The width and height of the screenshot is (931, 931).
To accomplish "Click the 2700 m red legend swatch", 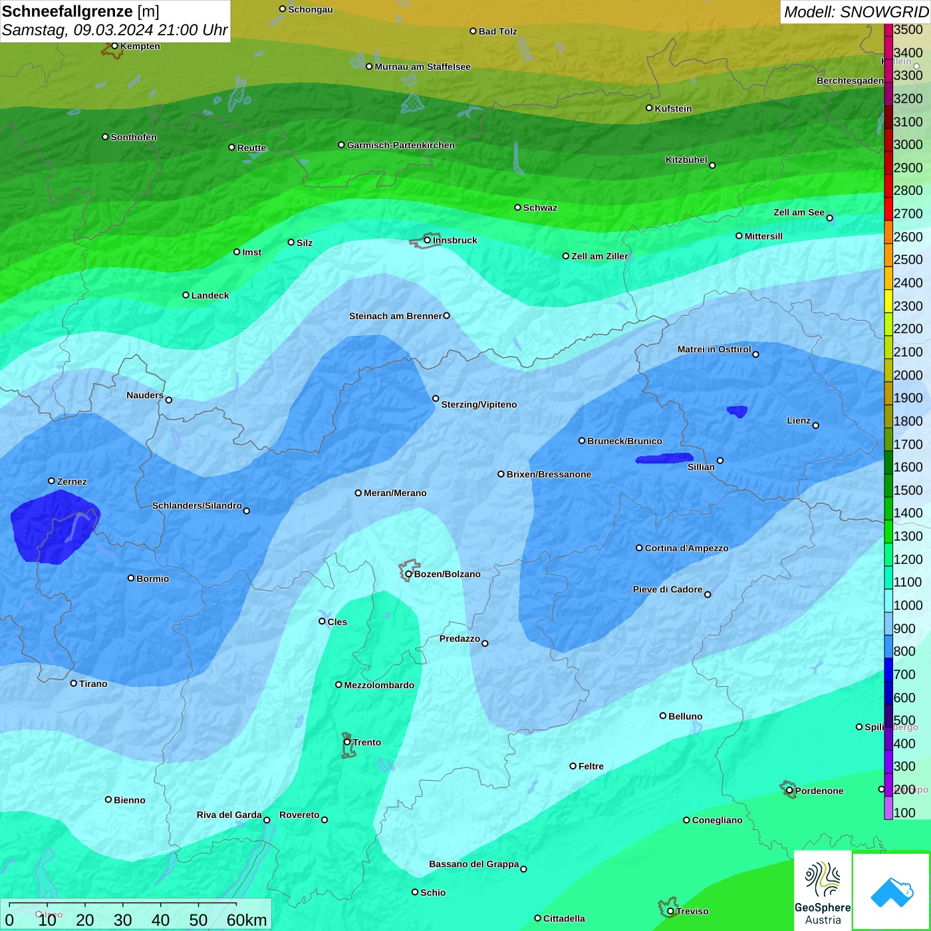I will tap(888, 209).
